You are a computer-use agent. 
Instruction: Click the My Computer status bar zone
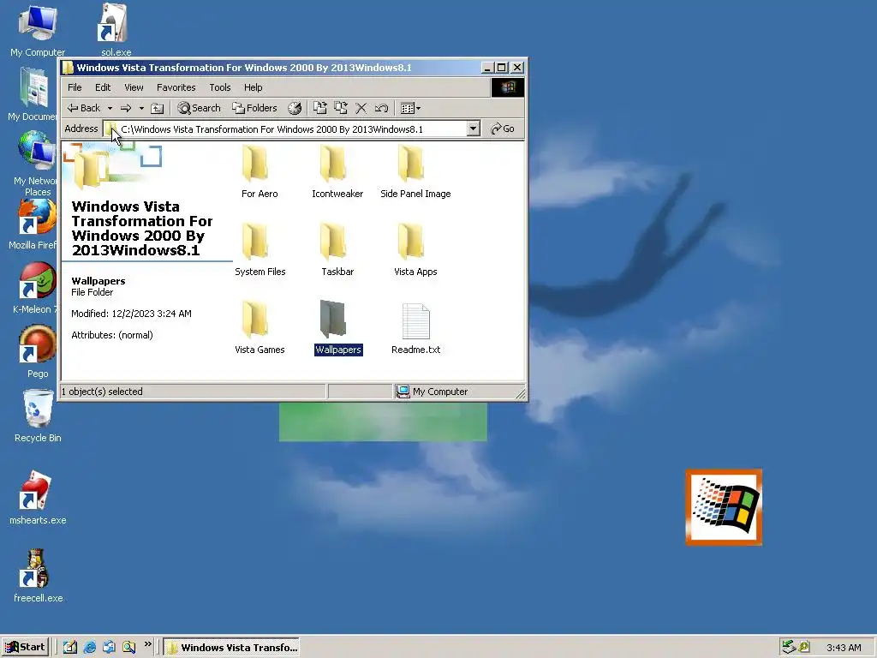432,392
